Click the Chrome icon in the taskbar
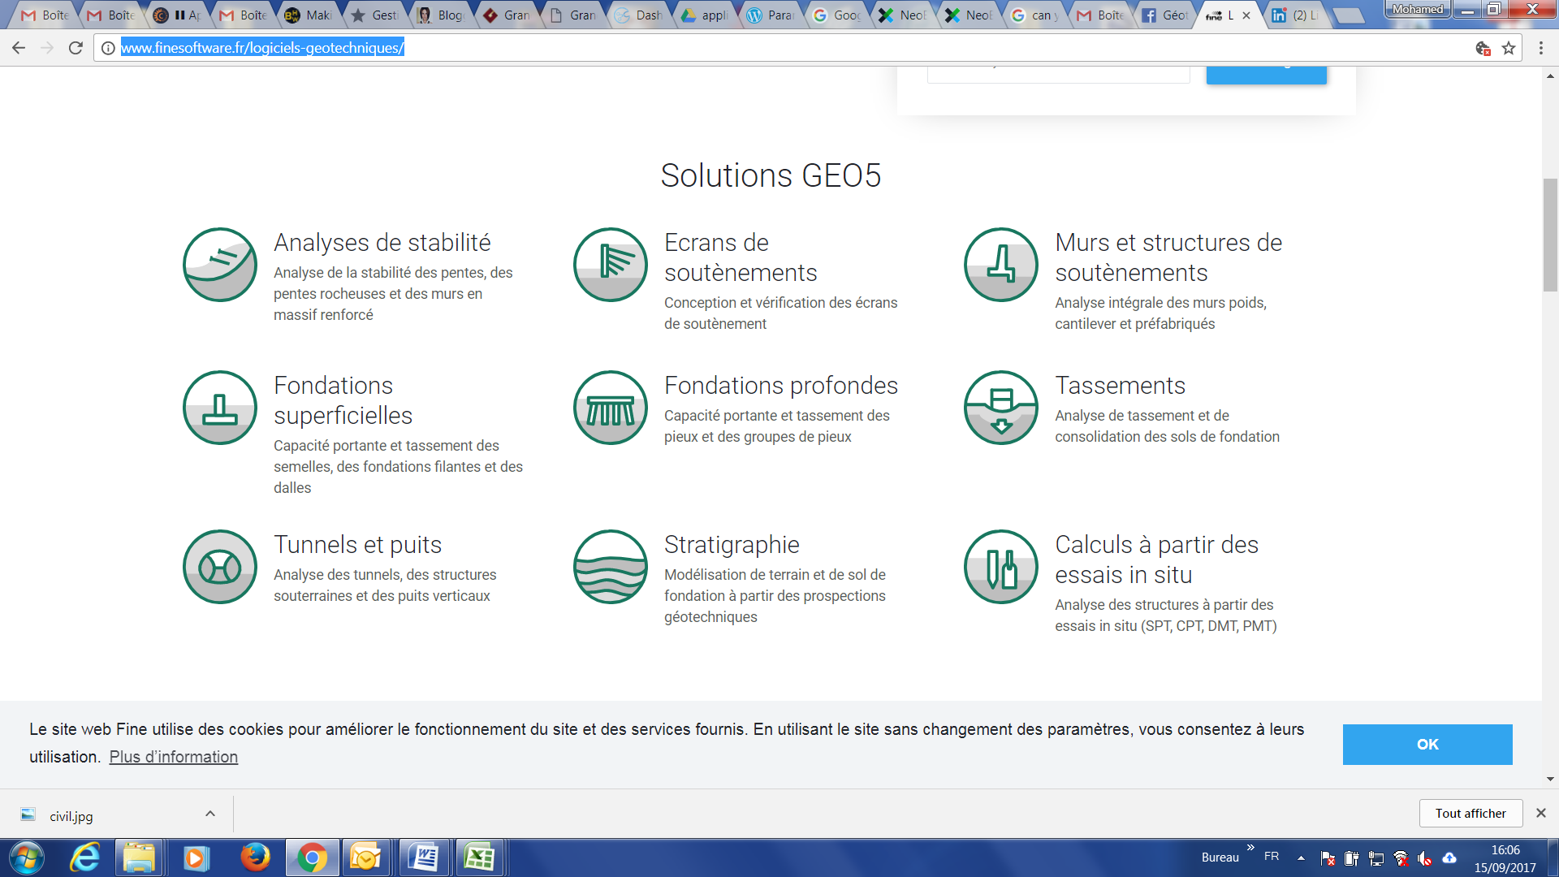 tap(312, 858)
